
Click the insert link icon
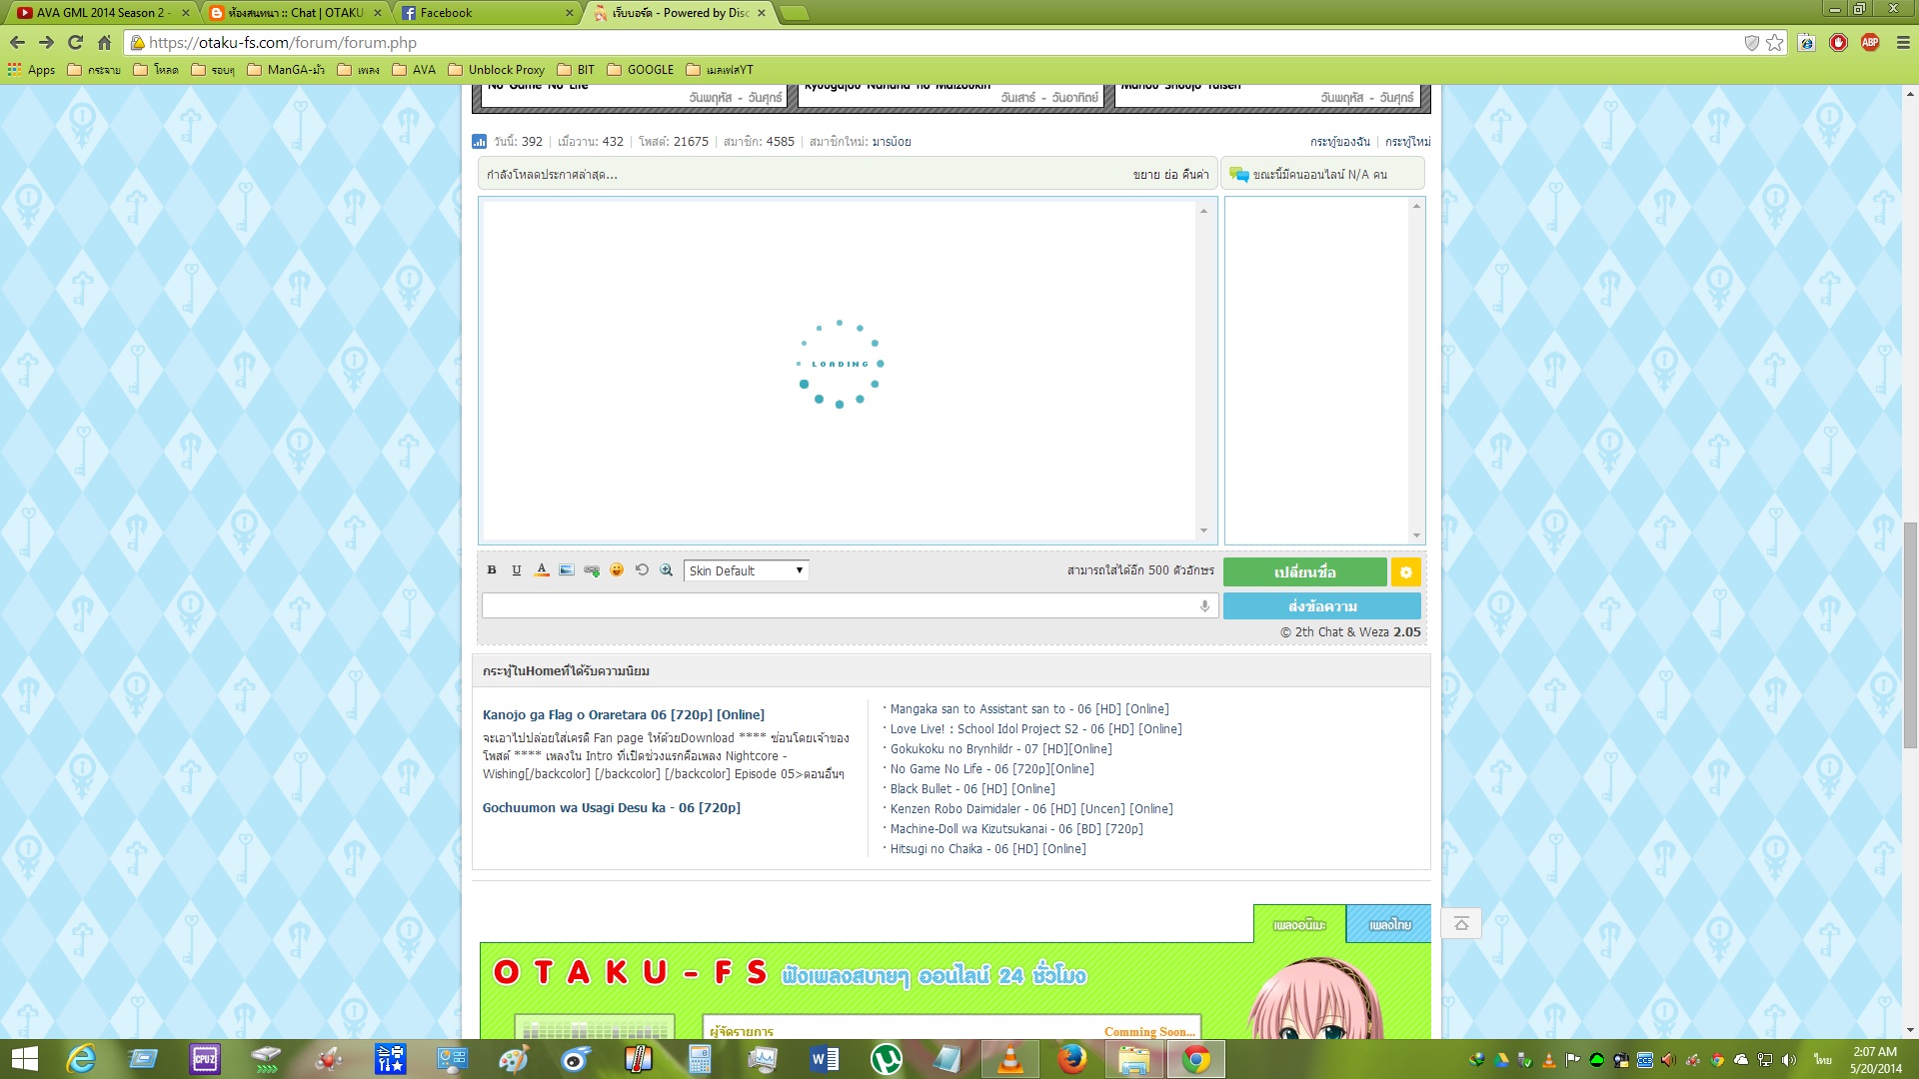click(x=592, y=570)
